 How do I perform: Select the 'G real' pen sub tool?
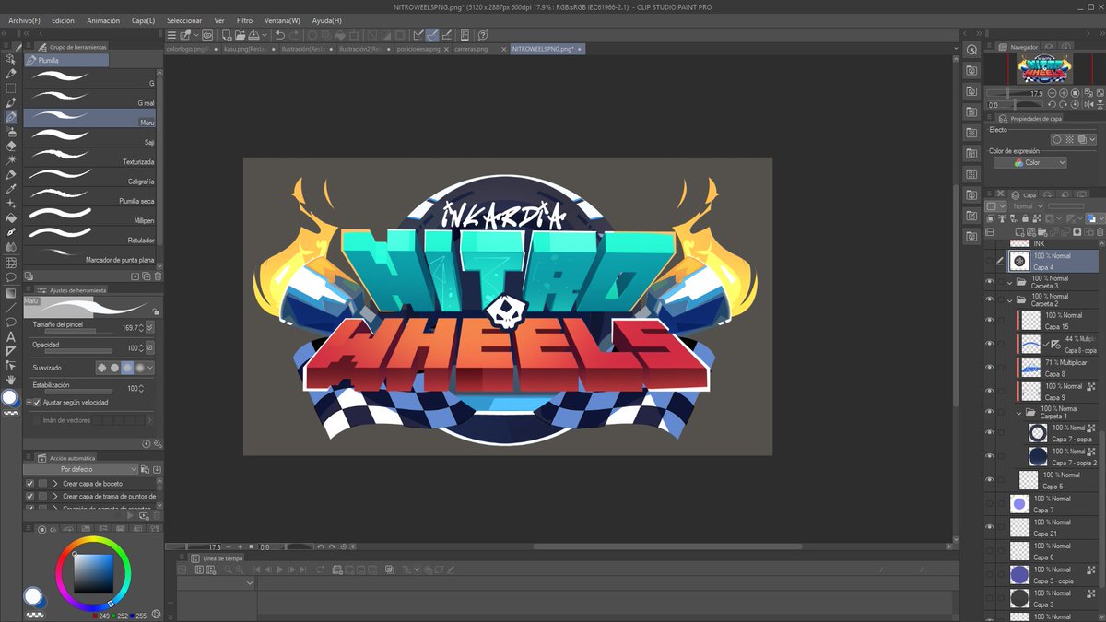[89, 99]
